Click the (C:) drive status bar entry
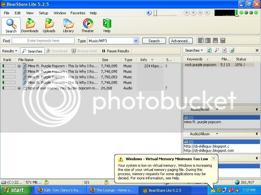 [x=12, y=182]
